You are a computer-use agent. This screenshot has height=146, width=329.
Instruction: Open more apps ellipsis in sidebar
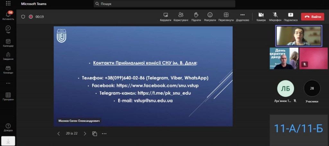(x=8, y=83)
